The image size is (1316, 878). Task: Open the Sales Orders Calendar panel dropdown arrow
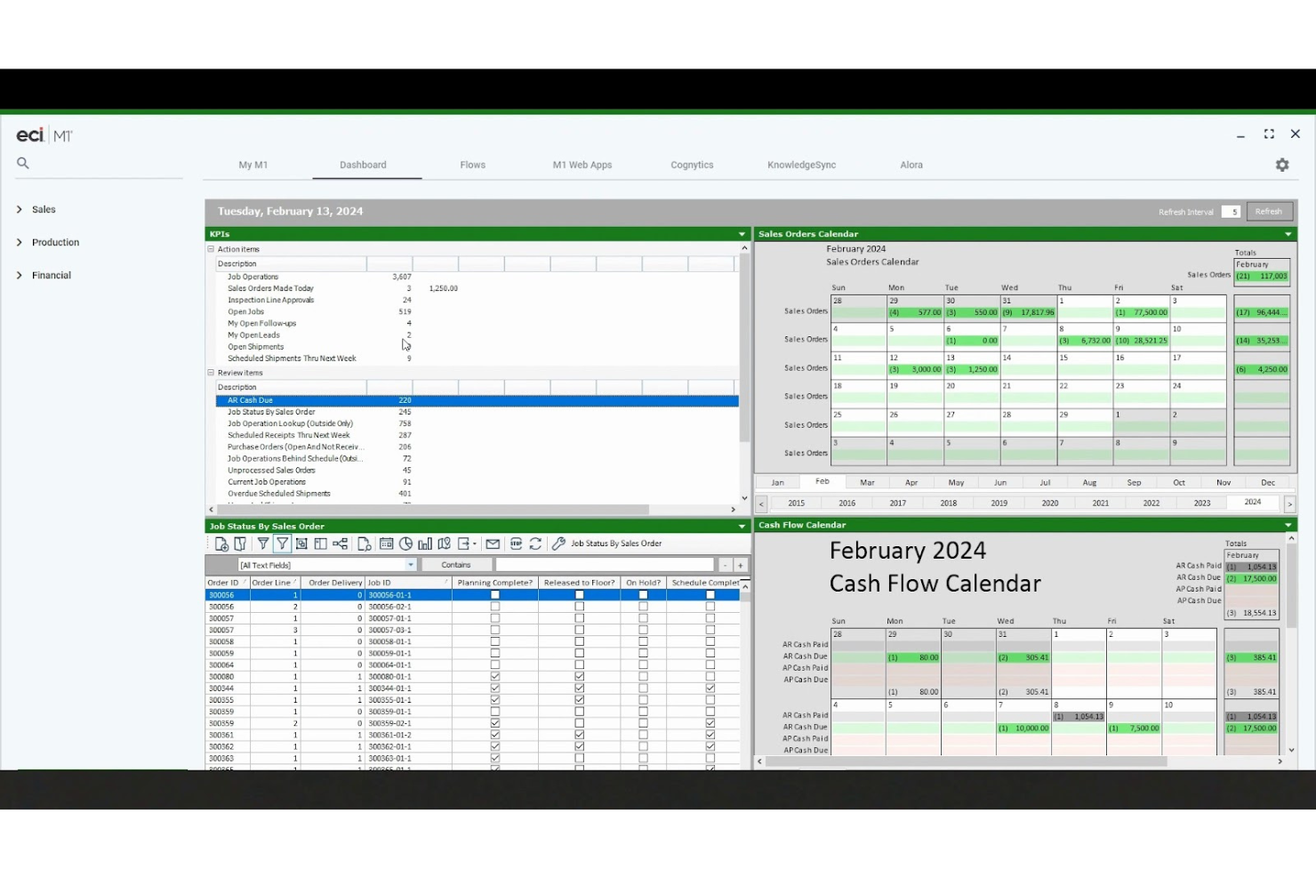(x=1288, y=234)
